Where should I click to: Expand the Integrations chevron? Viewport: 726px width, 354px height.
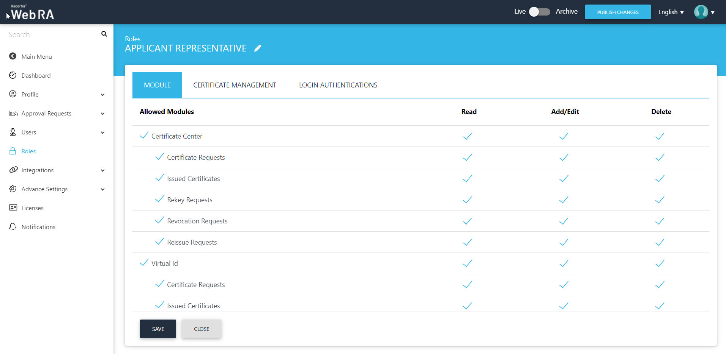(102, 170)
